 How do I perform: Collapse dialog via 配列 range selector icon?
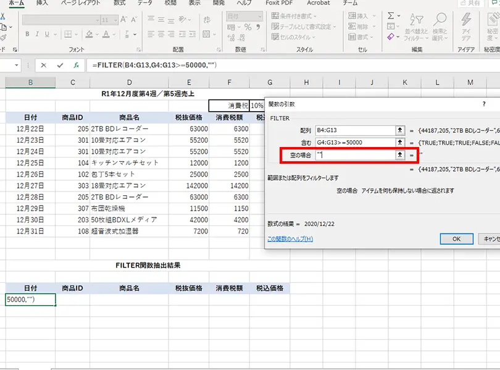coord(400,130)
